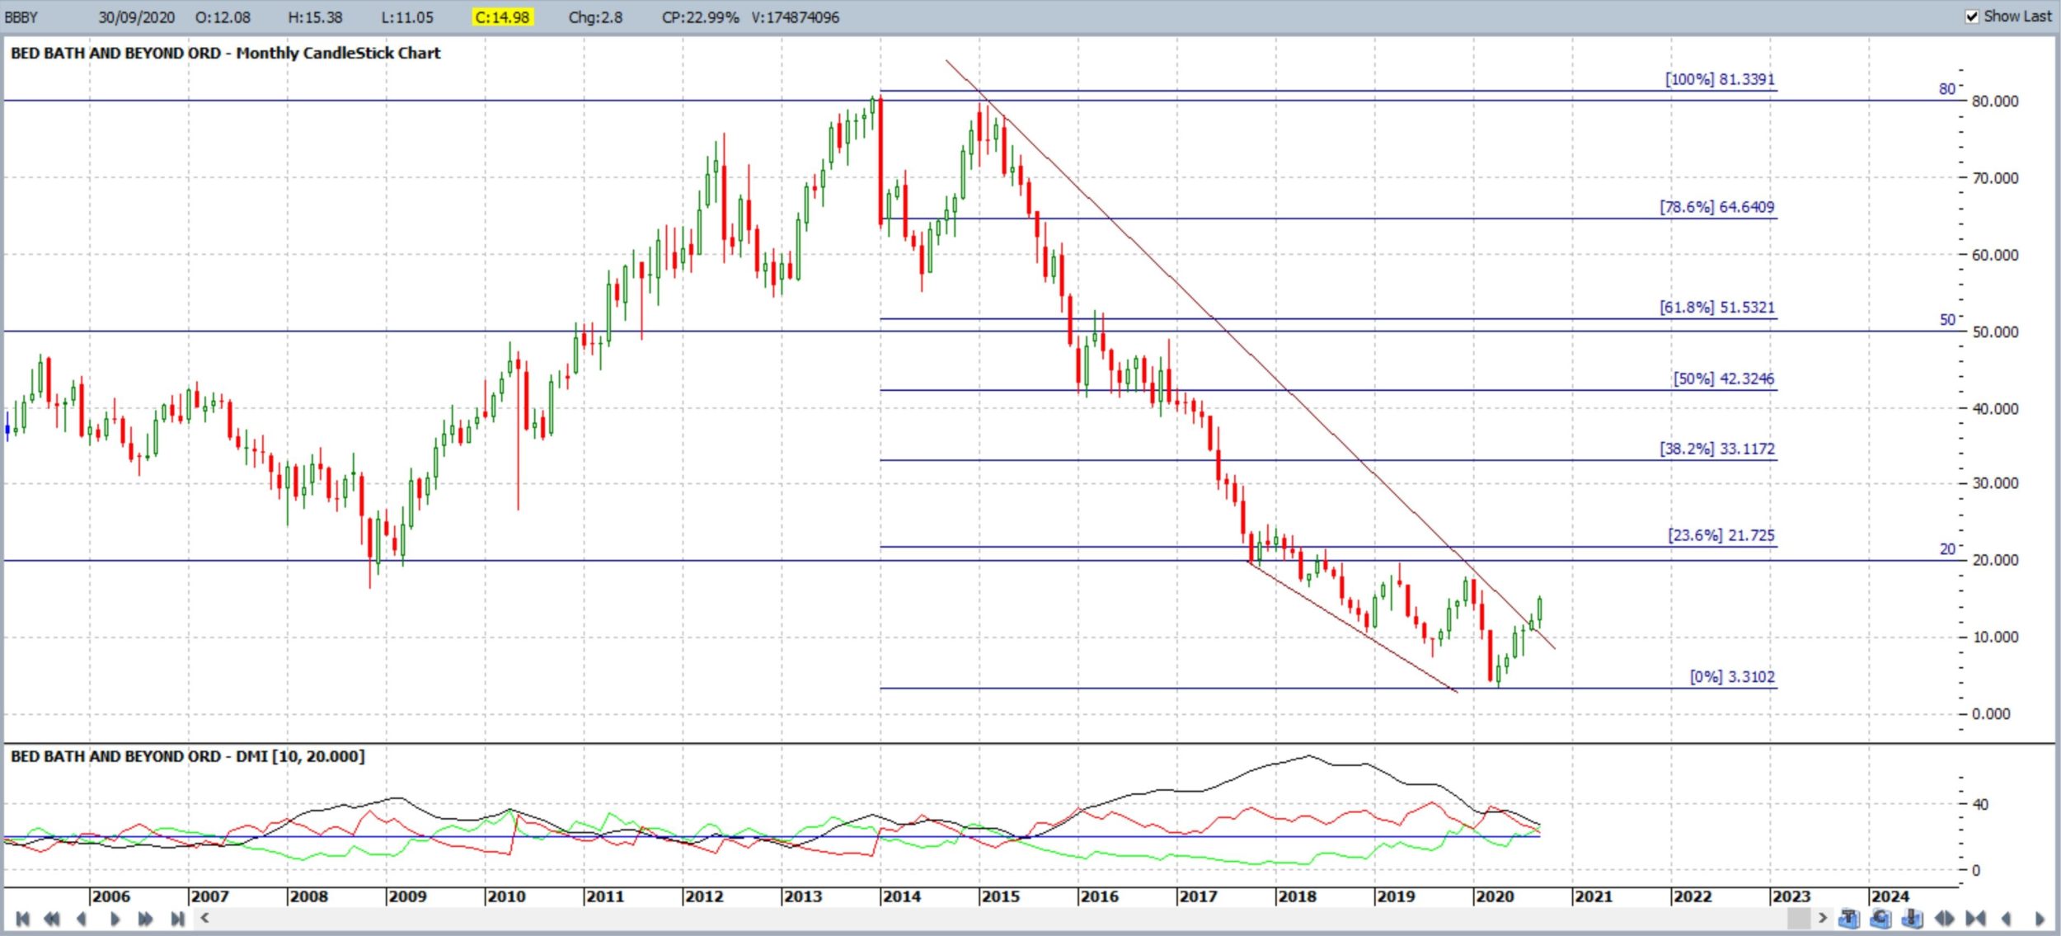The width and height of the screenshot is (2061, 936).
Task: Click the latest green candle near 2020
Action: (x=1540, y=611)
